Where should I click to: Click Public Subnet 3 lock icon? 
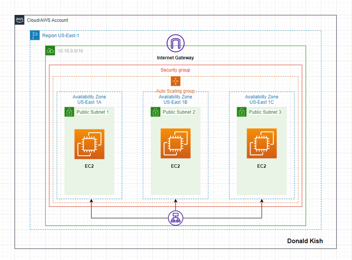click(x=242, y=112)
